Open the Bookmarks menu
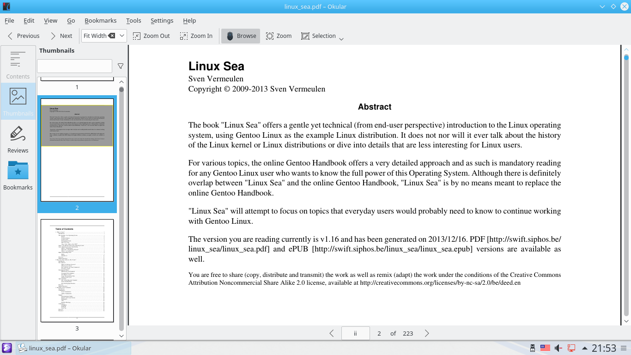 101,20
